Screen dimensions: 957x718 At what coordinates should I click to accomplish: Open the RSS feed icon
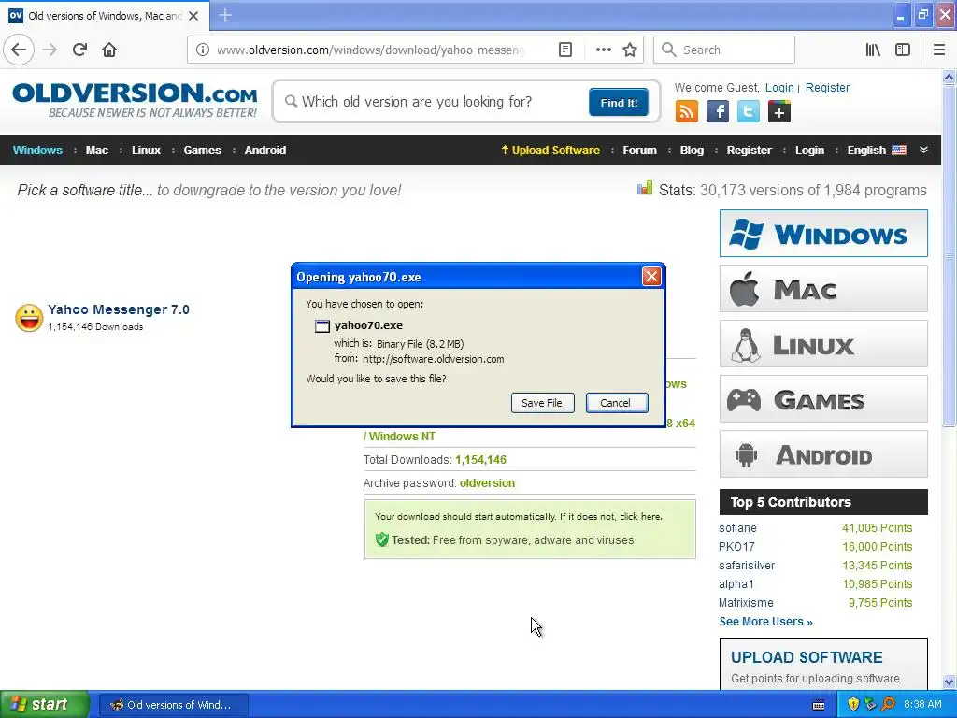[687, 112]
